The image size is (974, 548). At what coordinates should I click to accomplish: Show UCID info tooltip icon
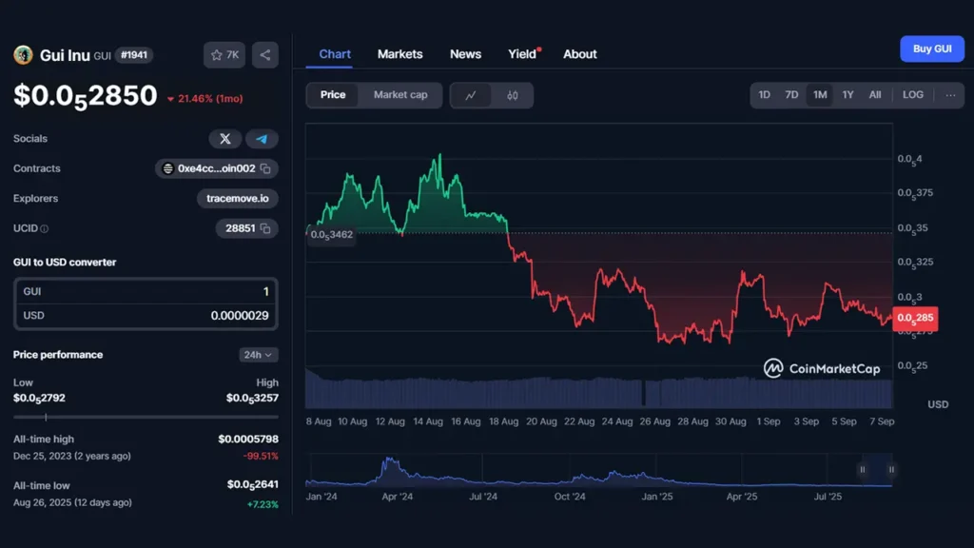pos(44,228)
